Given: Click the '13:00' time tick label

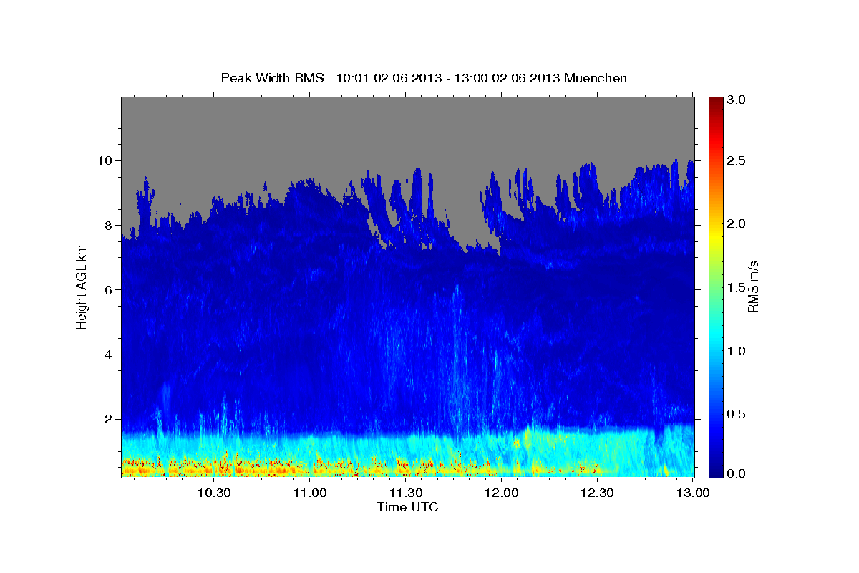Looking at the screenshot, I should (694, 493).
